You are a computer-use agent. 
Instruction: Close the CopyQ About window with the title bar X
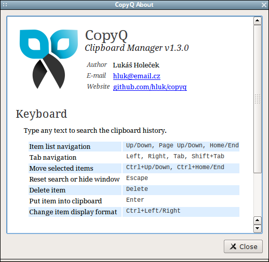pyautogui.click(x=264, y=5)
